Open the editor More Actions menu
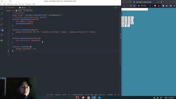The height and width of the screenshot is (99, 176). pyautogui.click(x=119, y=7)
